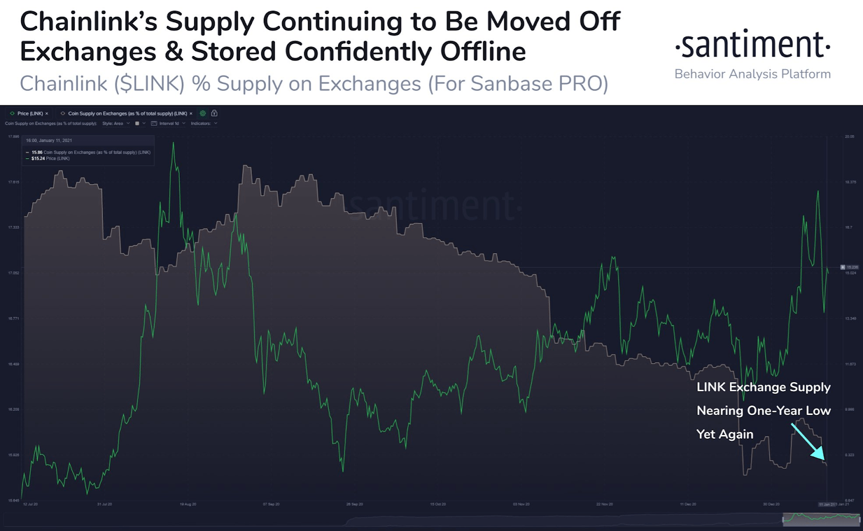863x531 pixels.
Task: Click the interval calendar icon
Action: point(154,124)
